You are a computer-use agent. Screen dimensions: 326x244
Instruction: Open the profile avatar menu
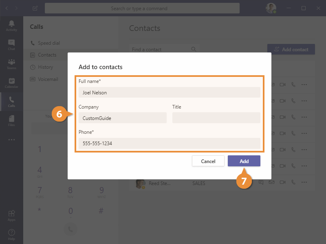point(271,8)
